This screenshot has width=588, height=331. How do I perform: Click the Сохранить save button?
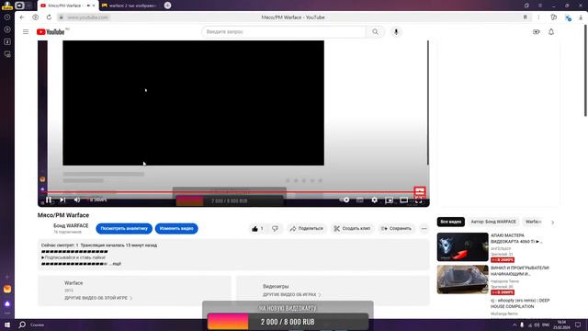click(x=396, y=229)
